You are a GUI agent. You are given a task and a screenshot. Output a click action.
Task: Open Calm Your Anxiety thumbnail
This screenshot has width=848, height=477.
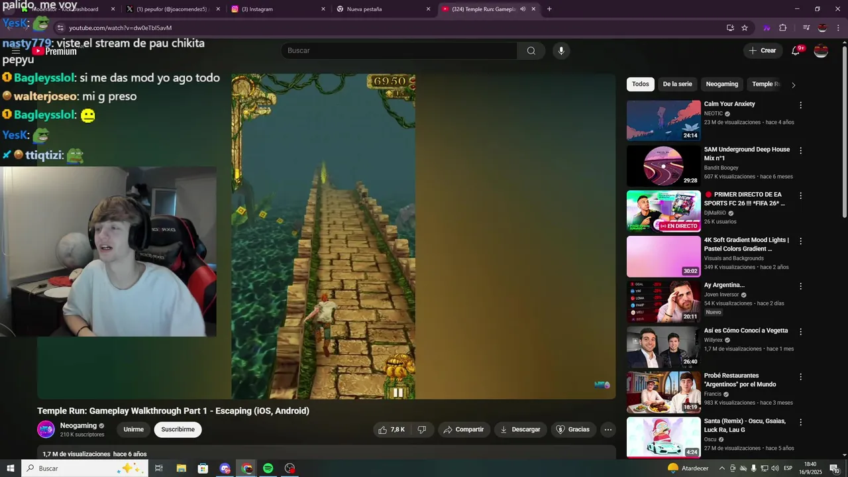[663, 121]
